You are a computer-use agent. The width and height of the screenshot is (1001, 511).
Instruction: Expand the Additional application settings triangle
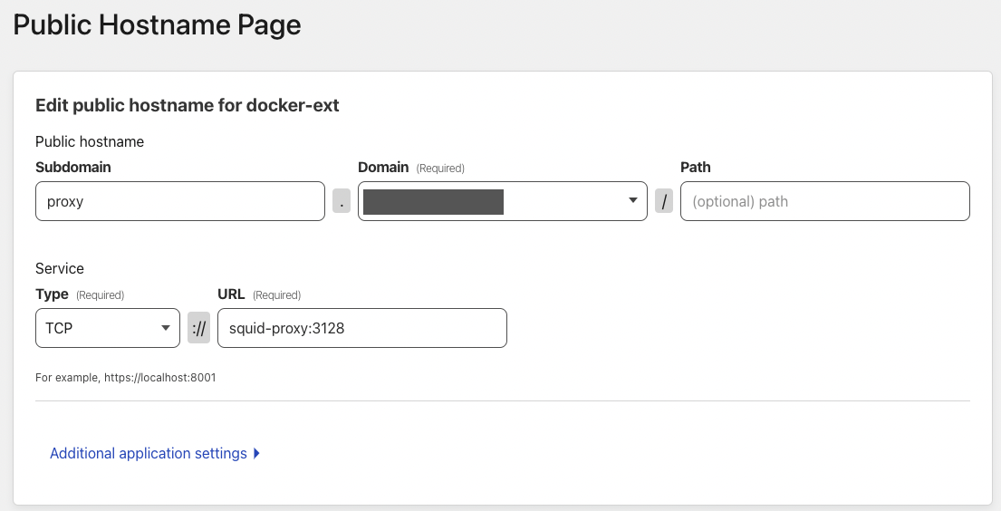(257, 453)
